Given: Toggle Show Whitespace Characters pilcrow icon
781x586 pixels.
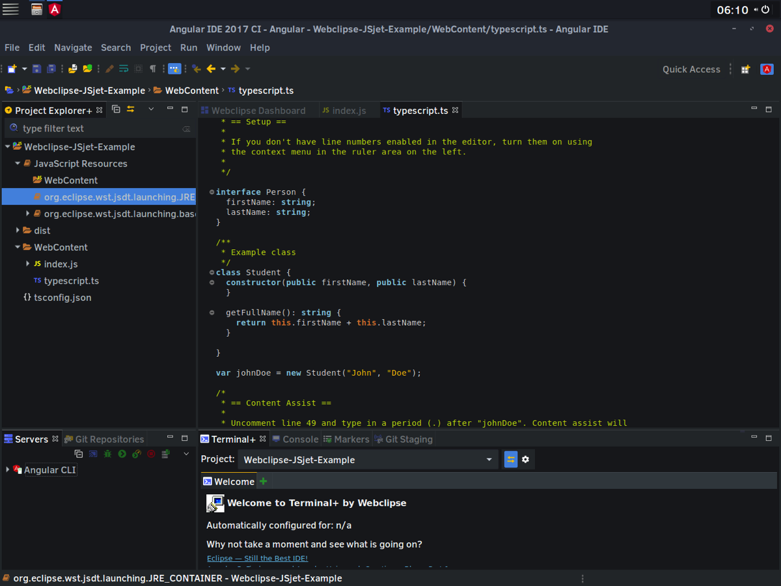Looking at the screenshot, I should tap(153, 68).
